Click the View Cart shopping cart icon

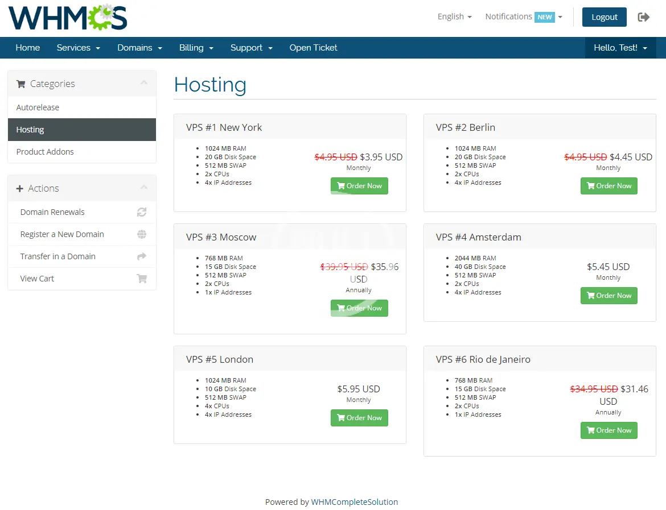click(x=142, y=279)
